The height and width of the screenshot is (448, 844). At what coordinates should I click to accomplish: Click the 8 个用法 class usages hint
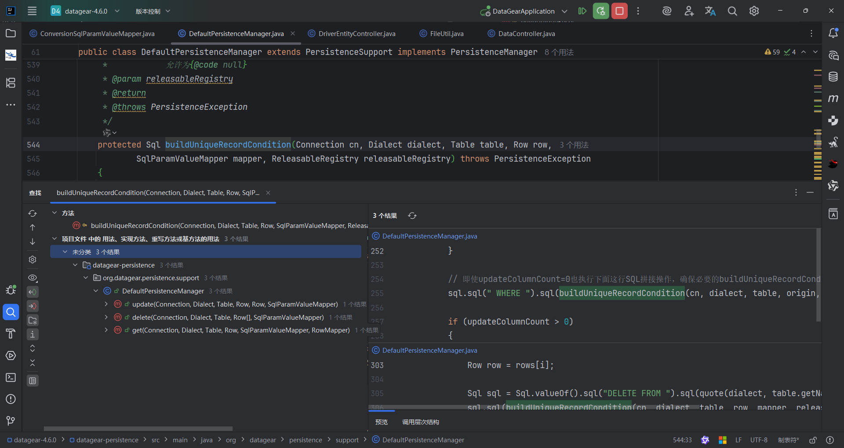click(559, 52)
